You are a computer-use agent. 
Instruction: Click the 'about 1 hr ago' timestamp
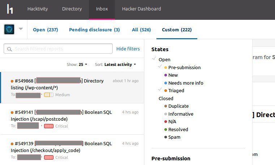125,81
